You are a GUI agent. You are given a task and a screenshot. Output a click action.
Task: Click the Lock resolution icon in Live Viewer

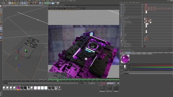62,8
